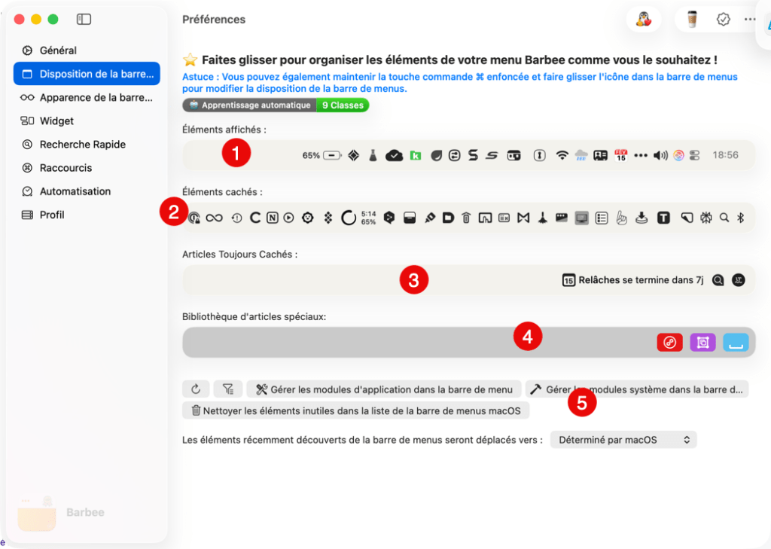Click the green 9 Classes badge
Screen dimensions: 771x549
[x=343, y=105]
